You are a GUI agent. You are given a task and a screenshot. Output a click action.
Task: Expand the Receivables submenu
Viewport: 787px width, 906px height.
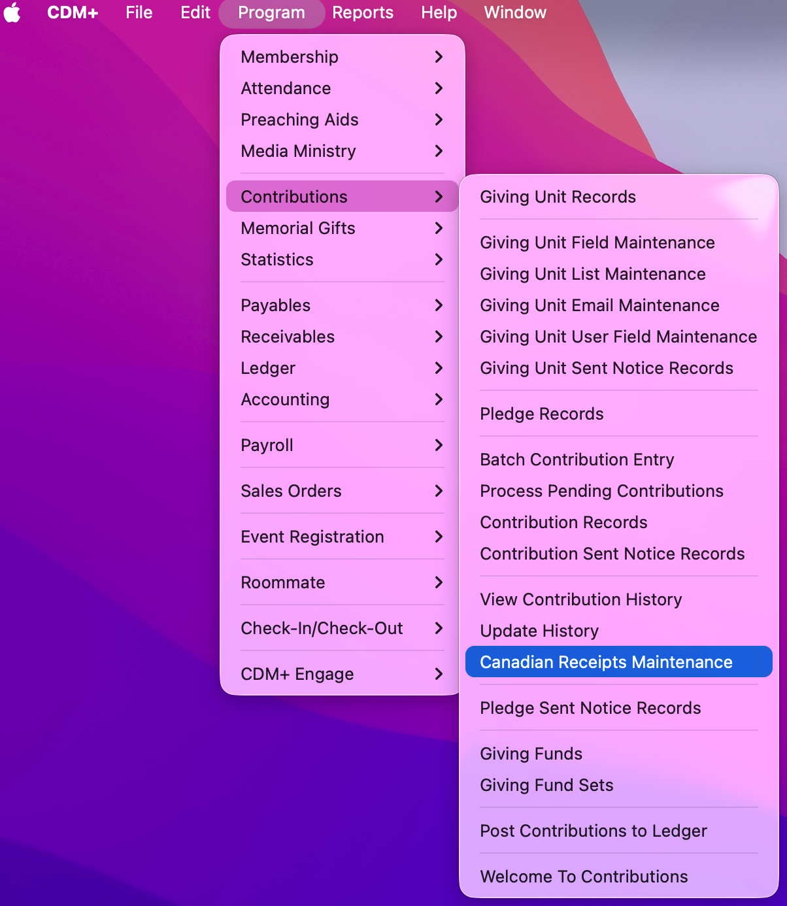(x=343, y=337)
